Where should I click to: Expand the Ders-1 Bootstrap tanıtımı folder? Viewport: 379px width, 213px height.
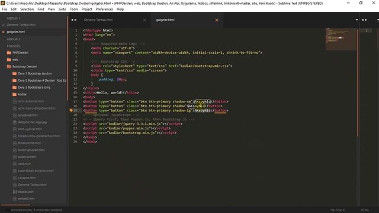pos(14,73)
